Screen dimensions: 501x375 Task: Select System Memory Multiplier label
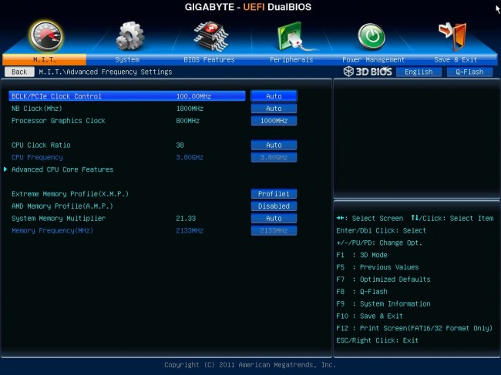pyautogui.click(x=59, y=219)
